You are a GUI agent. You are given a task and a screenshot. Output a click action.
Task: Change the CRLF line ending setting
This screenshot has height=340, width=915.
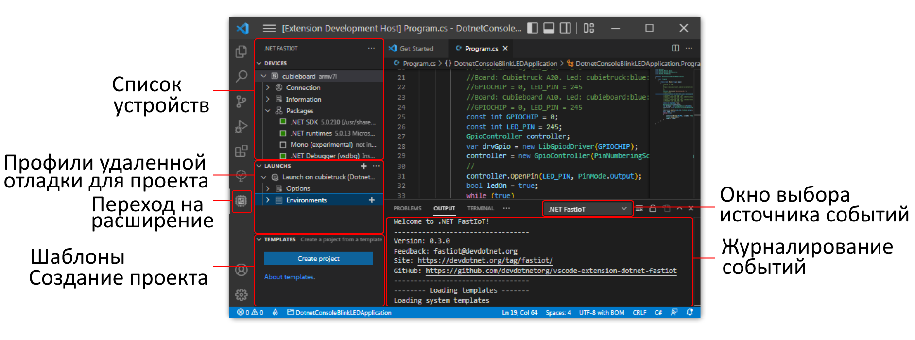639,312
